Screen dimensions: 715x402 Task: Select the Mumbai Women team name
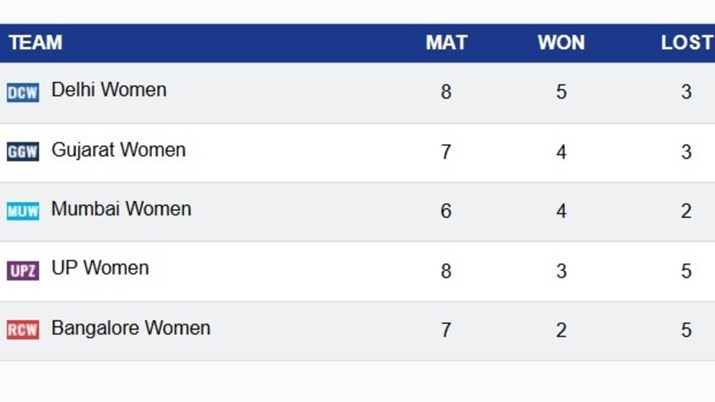pyautogui.click(x=121, y=209)
